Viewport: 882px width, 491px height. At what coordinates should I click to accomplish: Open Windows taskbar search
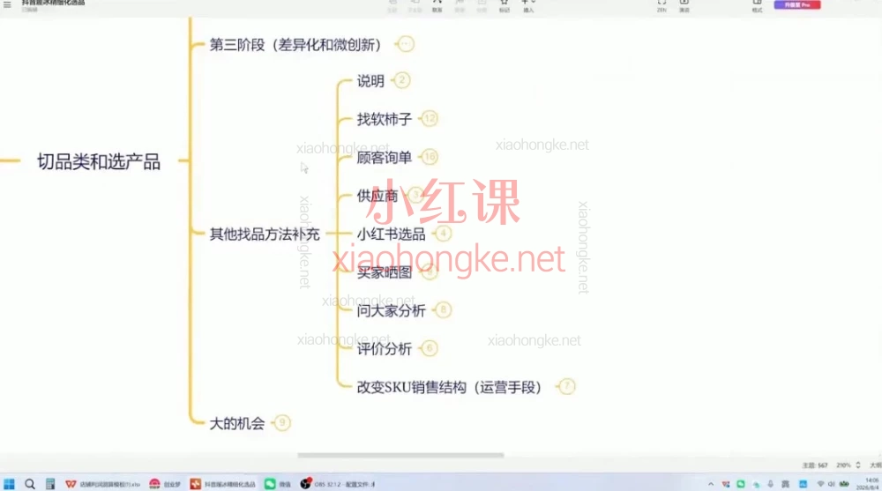pyautogui.click(x=30, y=484)
